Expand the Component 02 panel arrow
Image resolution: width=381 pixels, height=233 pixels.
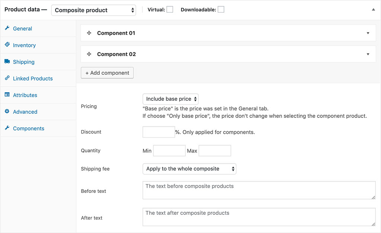[368, 54]
